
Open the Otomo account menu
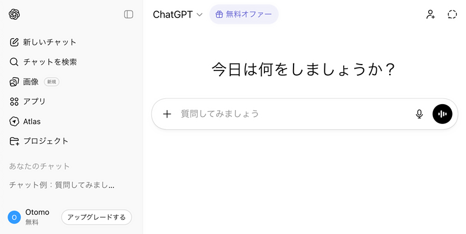pos(30,217)
